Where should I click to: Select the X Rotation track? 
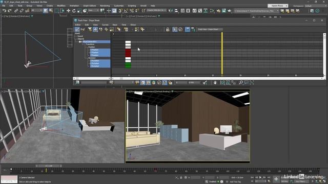(100, 61)
